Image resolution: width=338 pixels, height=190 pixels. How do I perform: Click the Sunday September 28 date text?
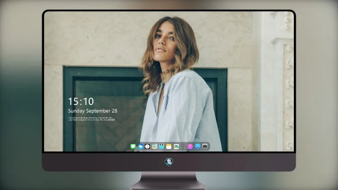click(x=93, y=111)
